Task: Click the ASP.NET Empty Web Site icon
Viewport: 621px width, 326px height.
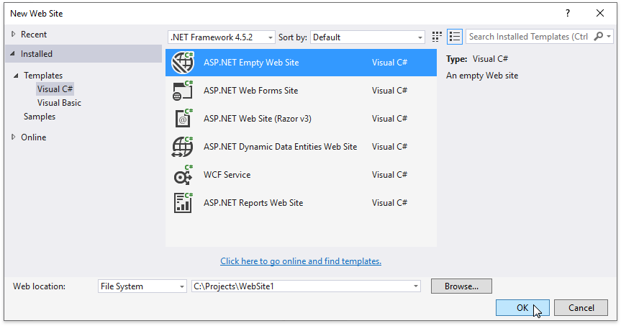Action: [183, 63]
